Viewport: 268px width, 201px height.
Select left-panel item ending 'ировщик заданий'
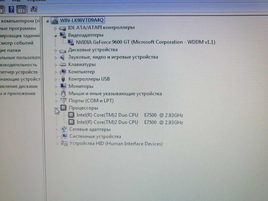[20, 36]
